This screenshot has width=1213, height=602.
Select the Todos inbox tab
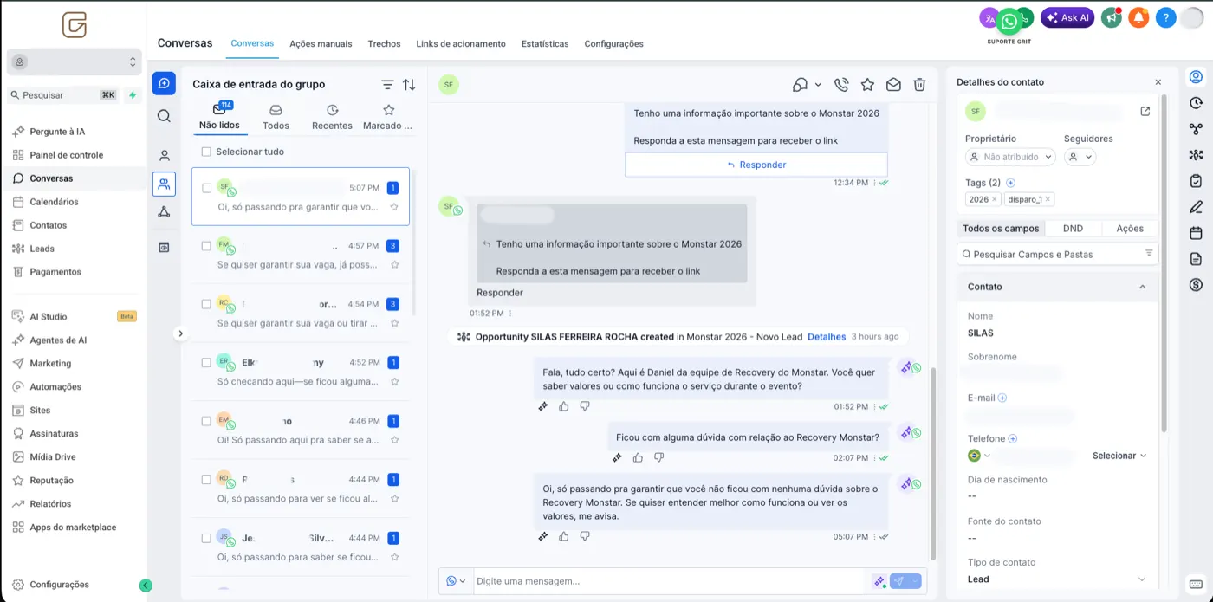[x=276, y=117]
